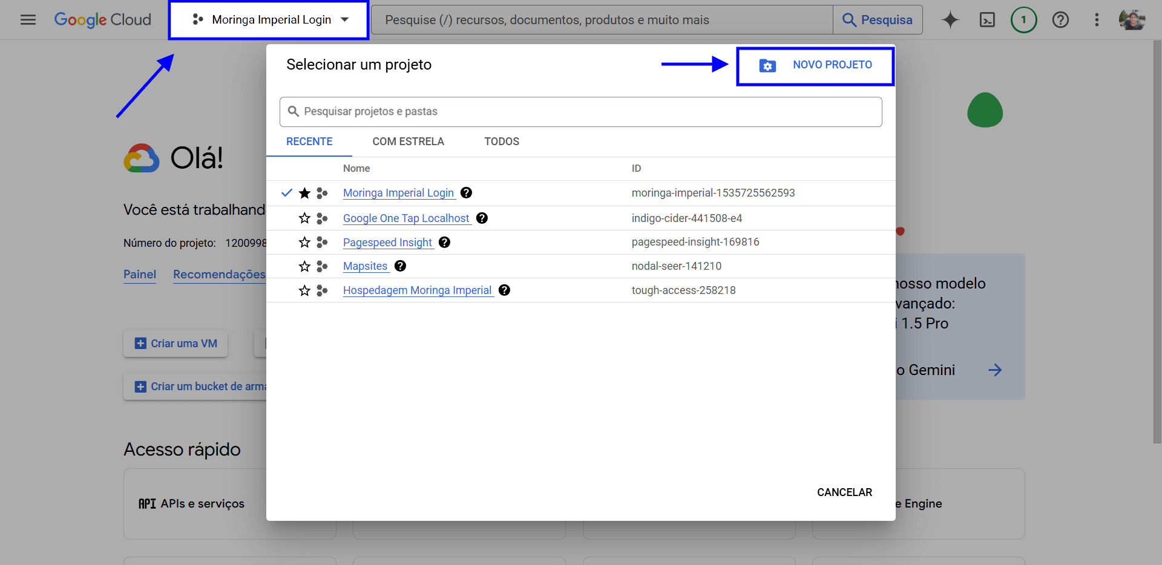Click project icon beside Google One Tap Localhost
Image resolution: width=1162 pixels, height=565 pixels.
(322, 218)
